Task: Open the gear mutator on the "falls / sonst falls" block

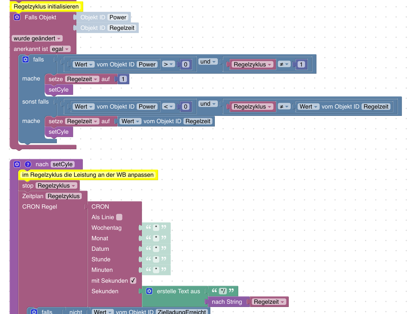Action: (x=25, y=59)
